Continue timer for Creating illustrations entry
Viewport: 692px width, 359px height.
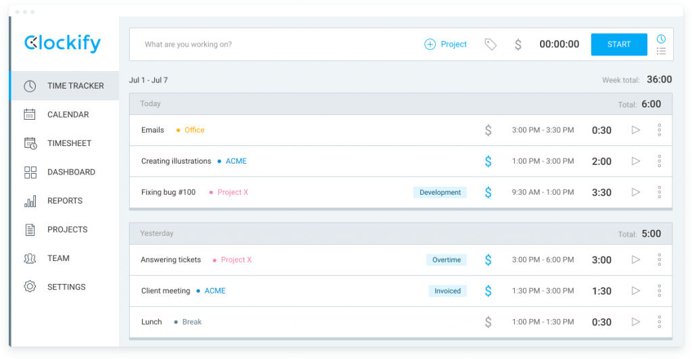pos(635,161)
